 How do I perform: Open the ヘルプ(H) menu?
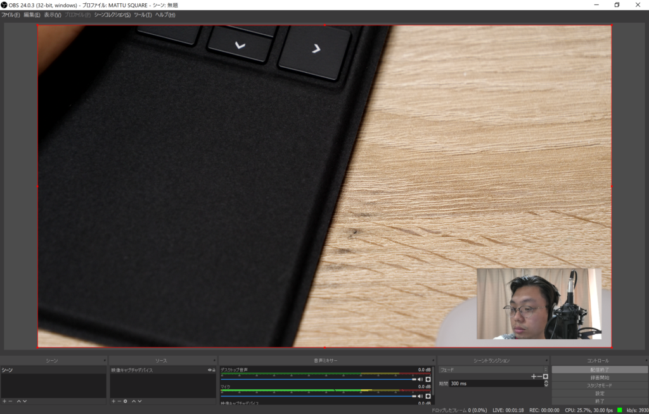pyautogui.click(x=165, y=15)
